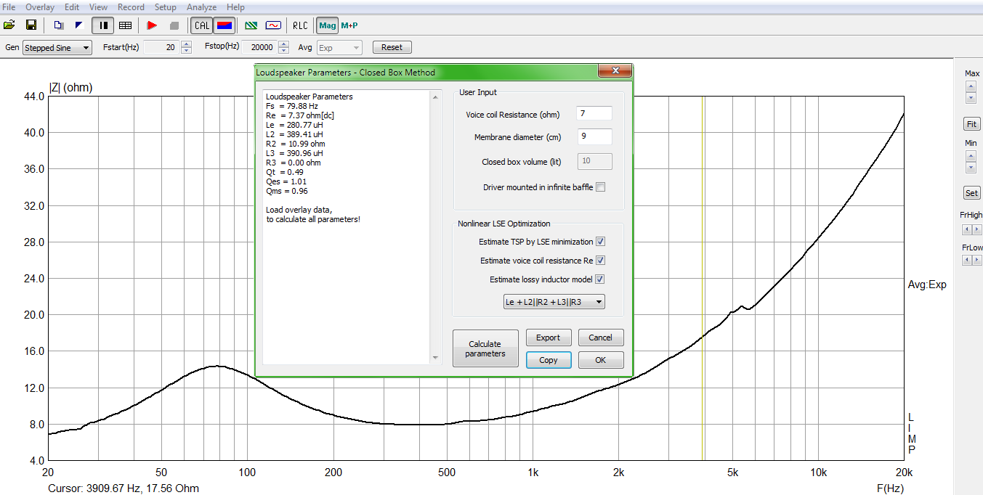The width and height of the screenshot is (983, 495).
Task: Click the Fstart(Hz) value field
Action: tap(161, 47)
